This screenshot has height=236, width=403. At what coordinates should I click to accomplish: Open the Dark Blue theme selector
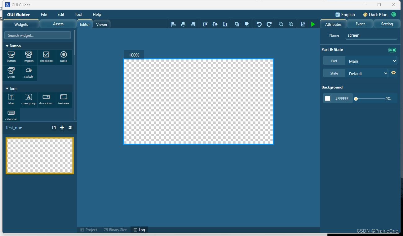[375, 15]
